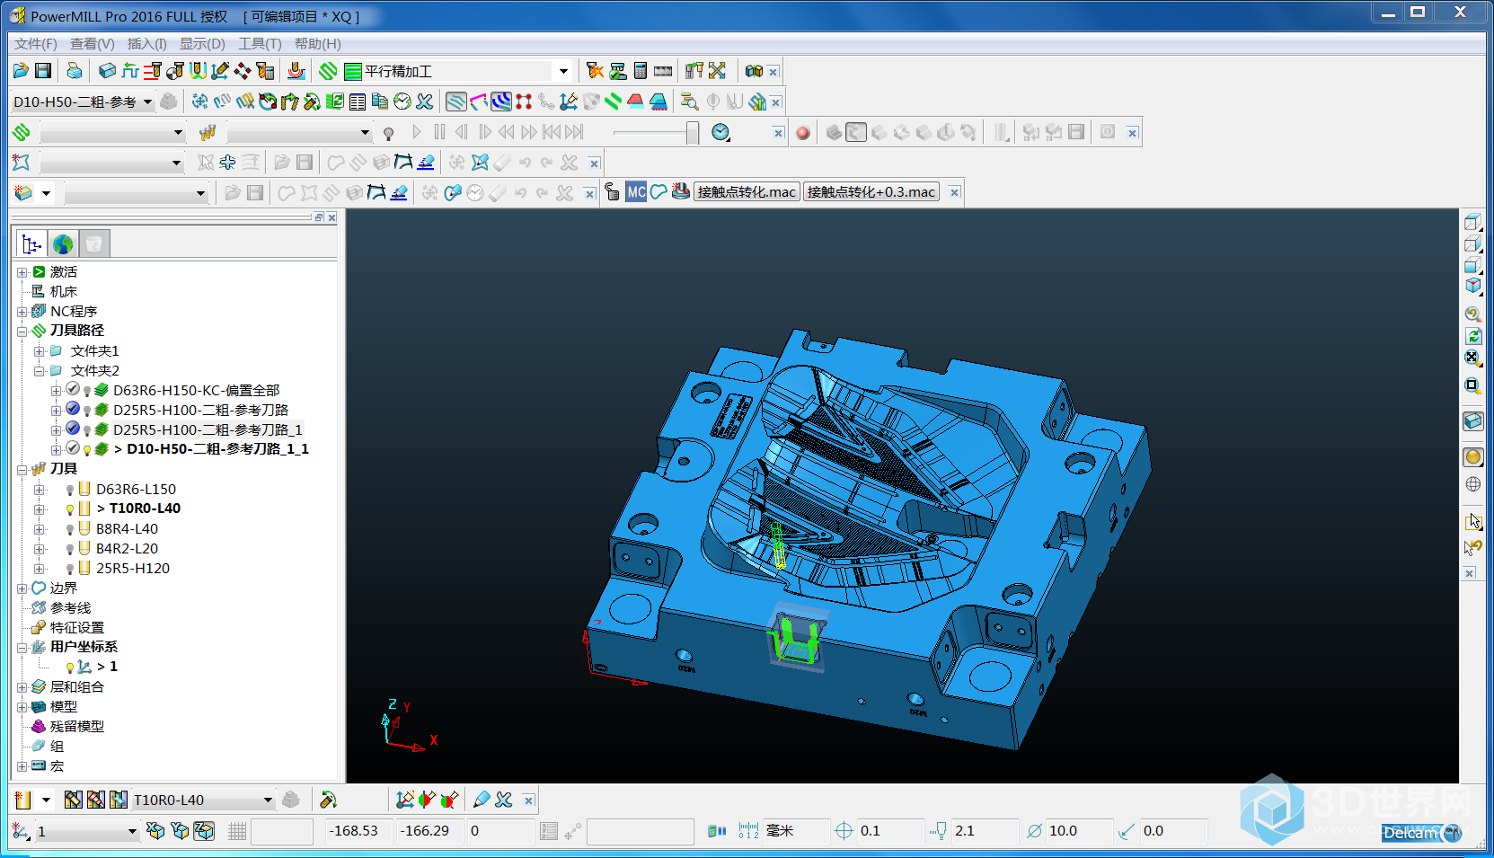Screen dimensions: 1494x858
Task: Save the project via floppy disk icon
Action: (43, 71)
